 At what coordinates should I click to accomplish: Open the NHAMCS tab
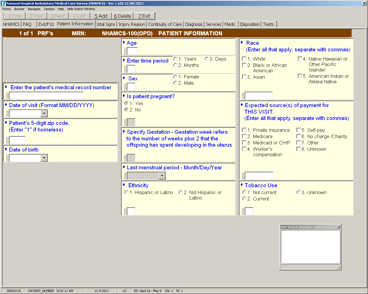coord(11,24)
